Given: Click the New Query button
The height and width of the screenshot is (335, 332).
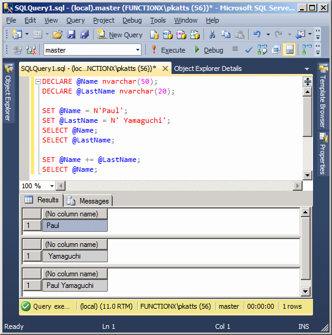Looking at the screenshot, I should (x=119, y=35).
